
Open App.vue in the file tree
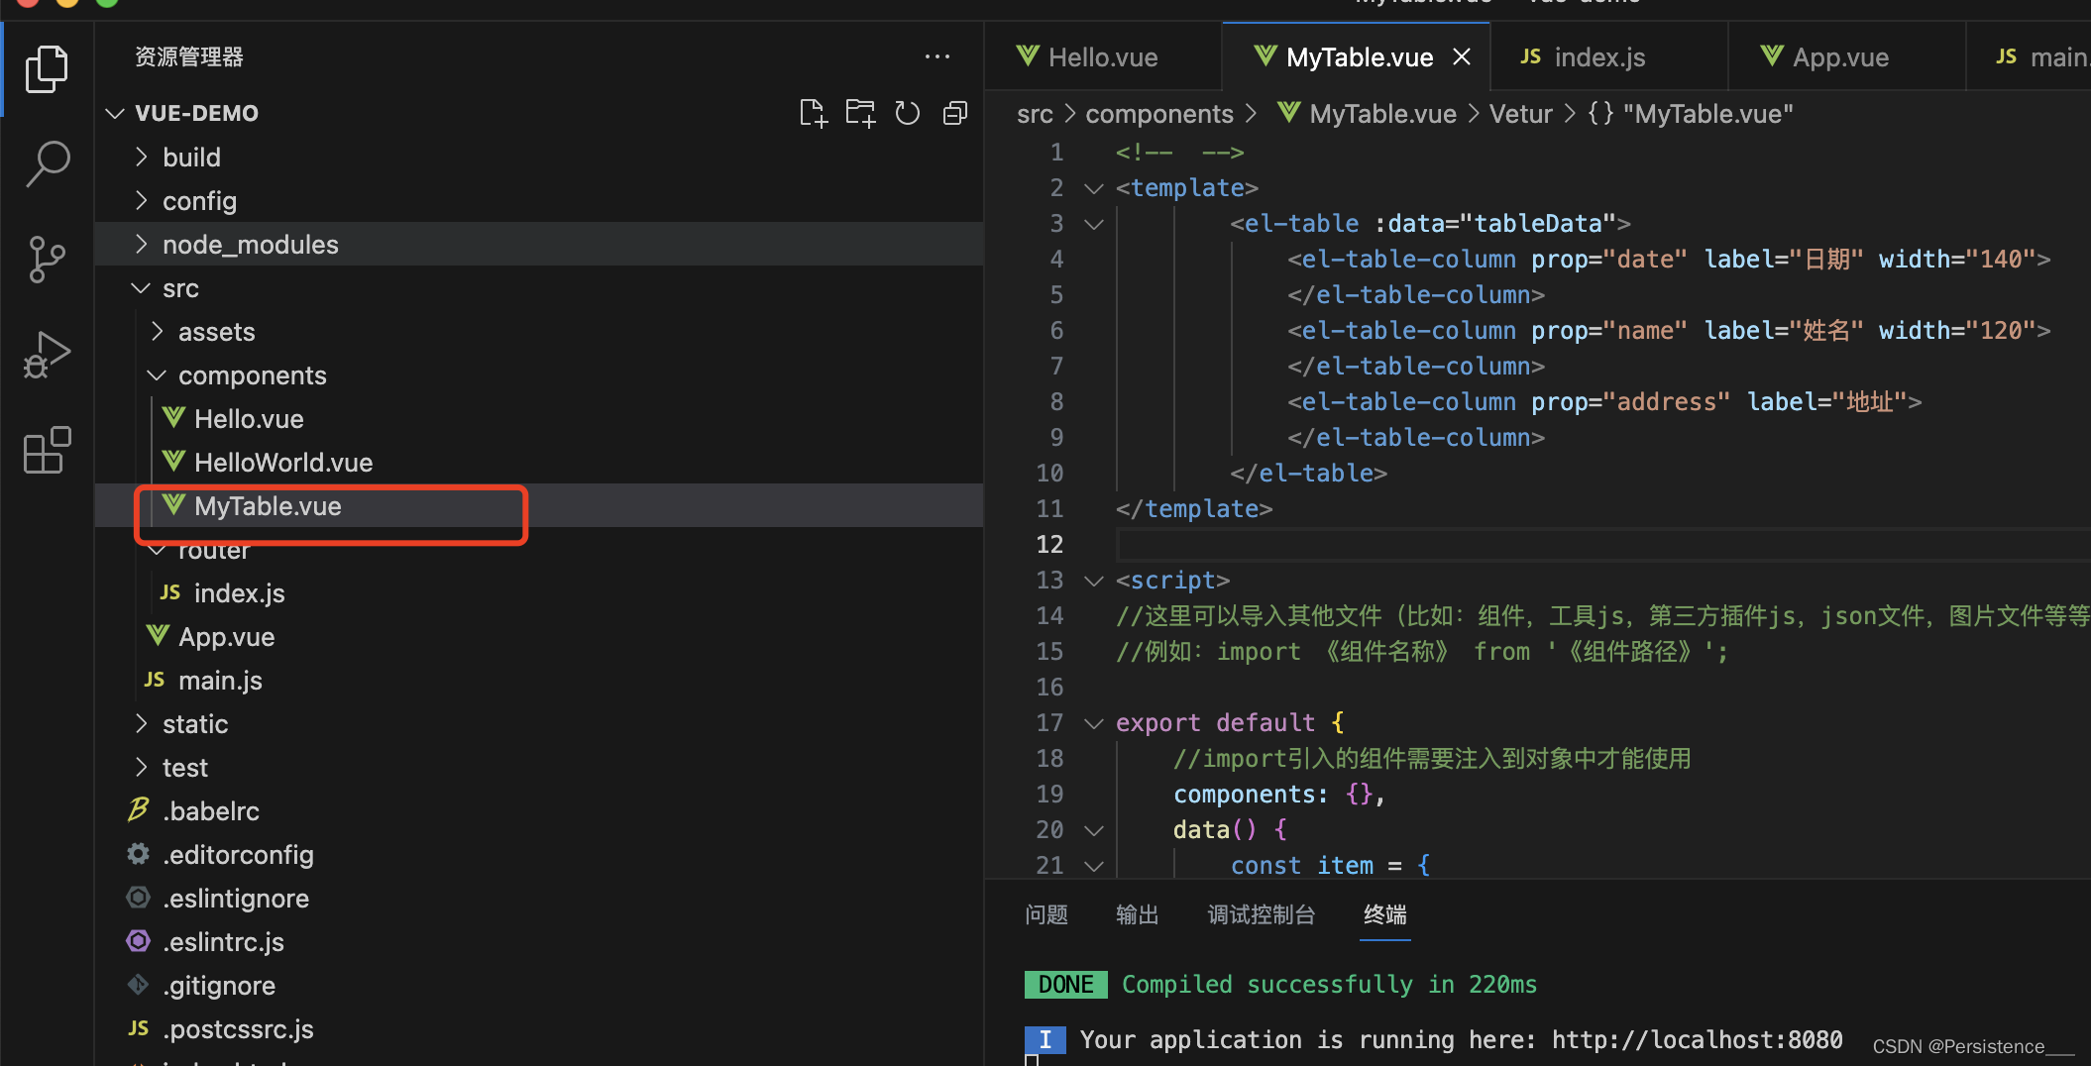[539, 636]
